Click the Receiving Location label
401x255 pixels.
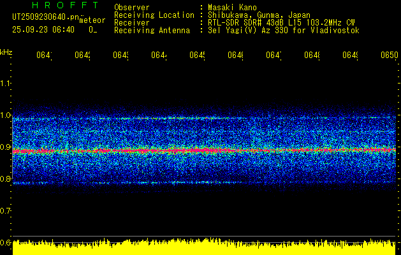(x=154, y=15)
